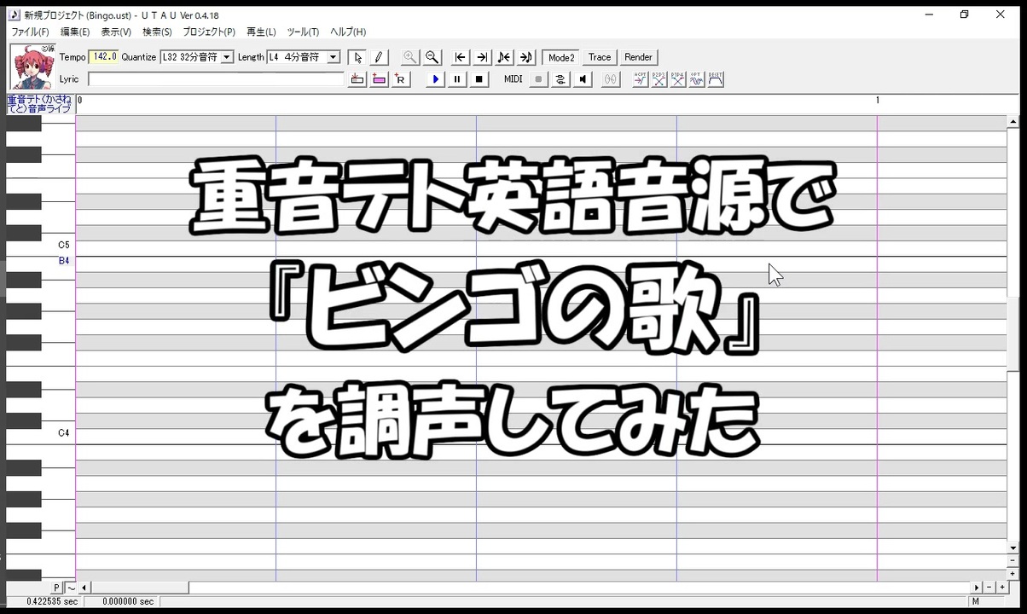Click the 0.000000 sec status value

(129, 602)
